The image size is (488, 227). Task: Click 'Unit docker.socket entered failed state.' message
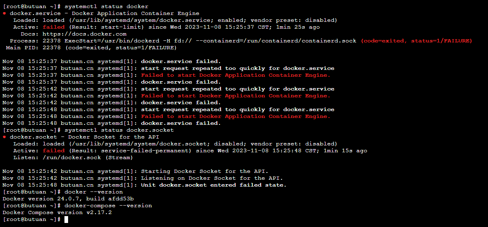pyautogui.click(x=214, y=185)
